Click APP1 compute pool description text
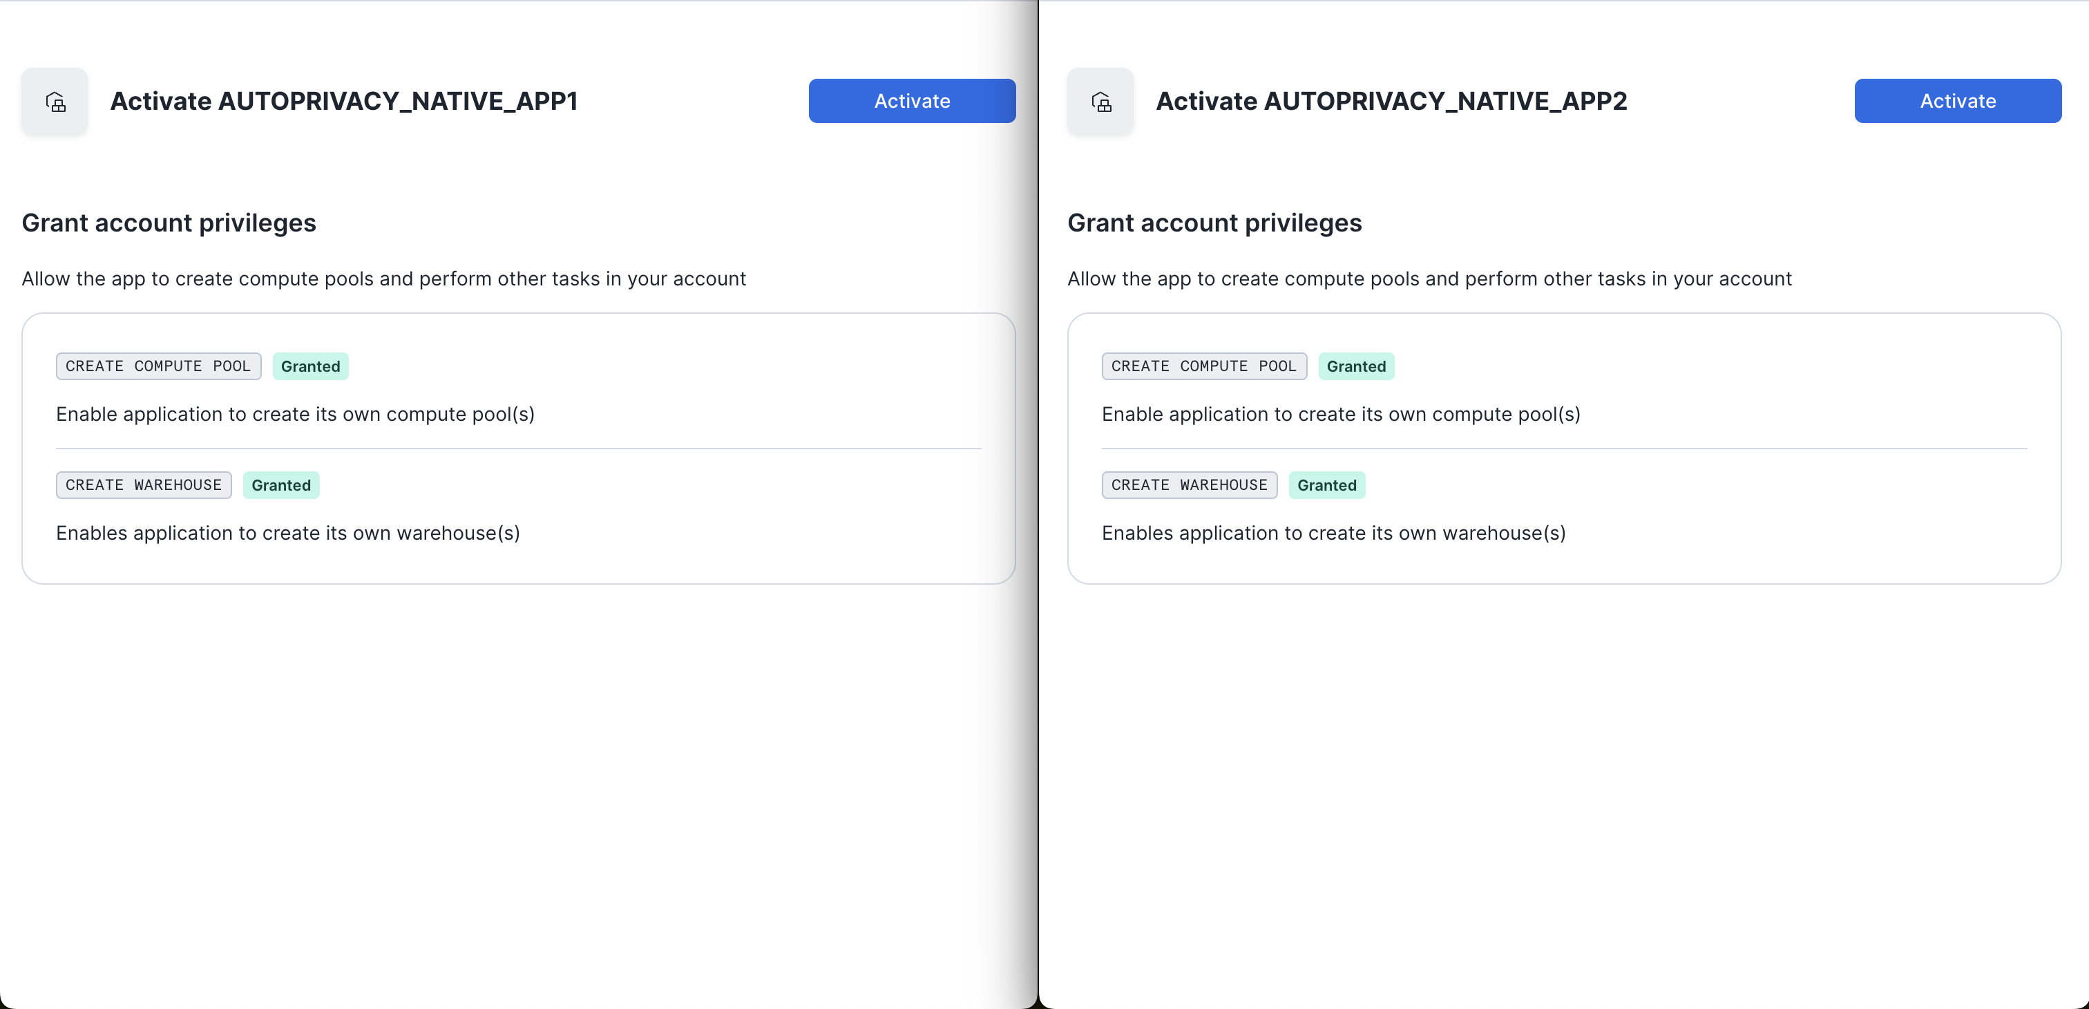Image resolution: width=2089 pixels, height=1009 pixels. 295,415
